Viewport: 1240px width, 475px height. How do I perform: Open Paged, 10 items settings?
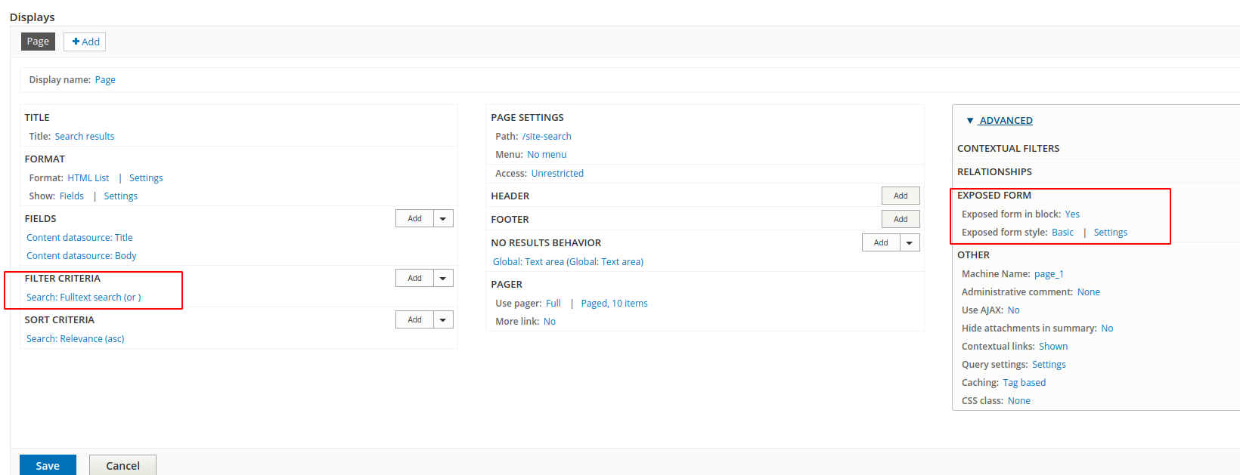615,304
